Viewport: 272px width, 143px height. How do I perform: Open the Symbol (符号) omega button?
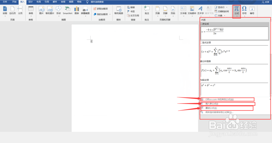click(x=244, y=11)
